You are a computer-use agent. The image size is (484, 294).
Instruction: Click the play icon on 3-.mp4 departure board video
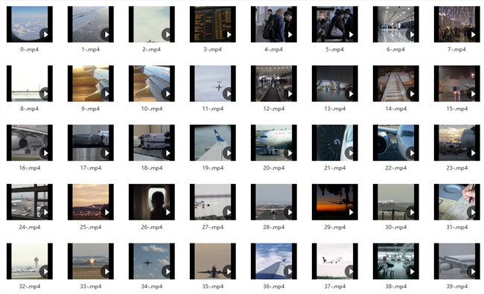click(x=229, y=34)
